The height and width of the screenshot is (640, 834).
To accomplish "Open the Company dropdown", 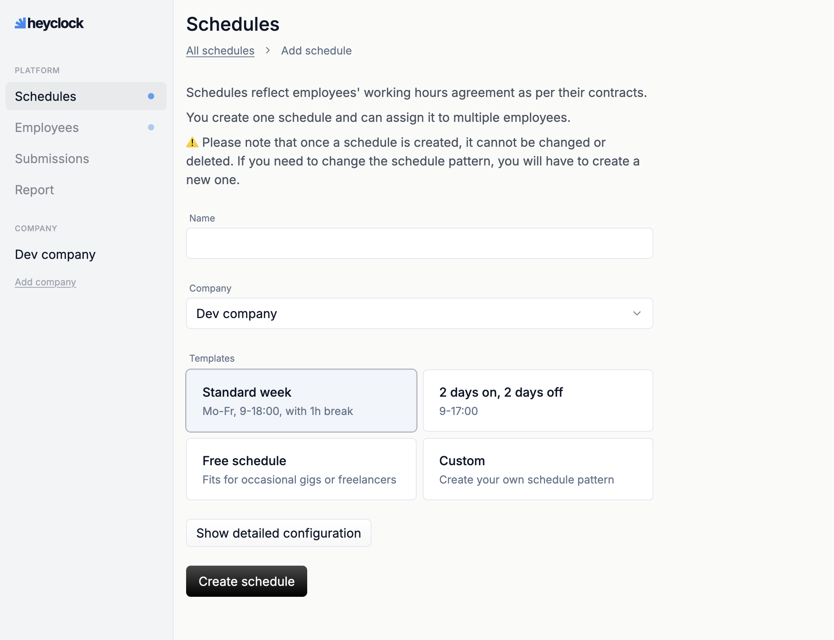I will [419, 313].
